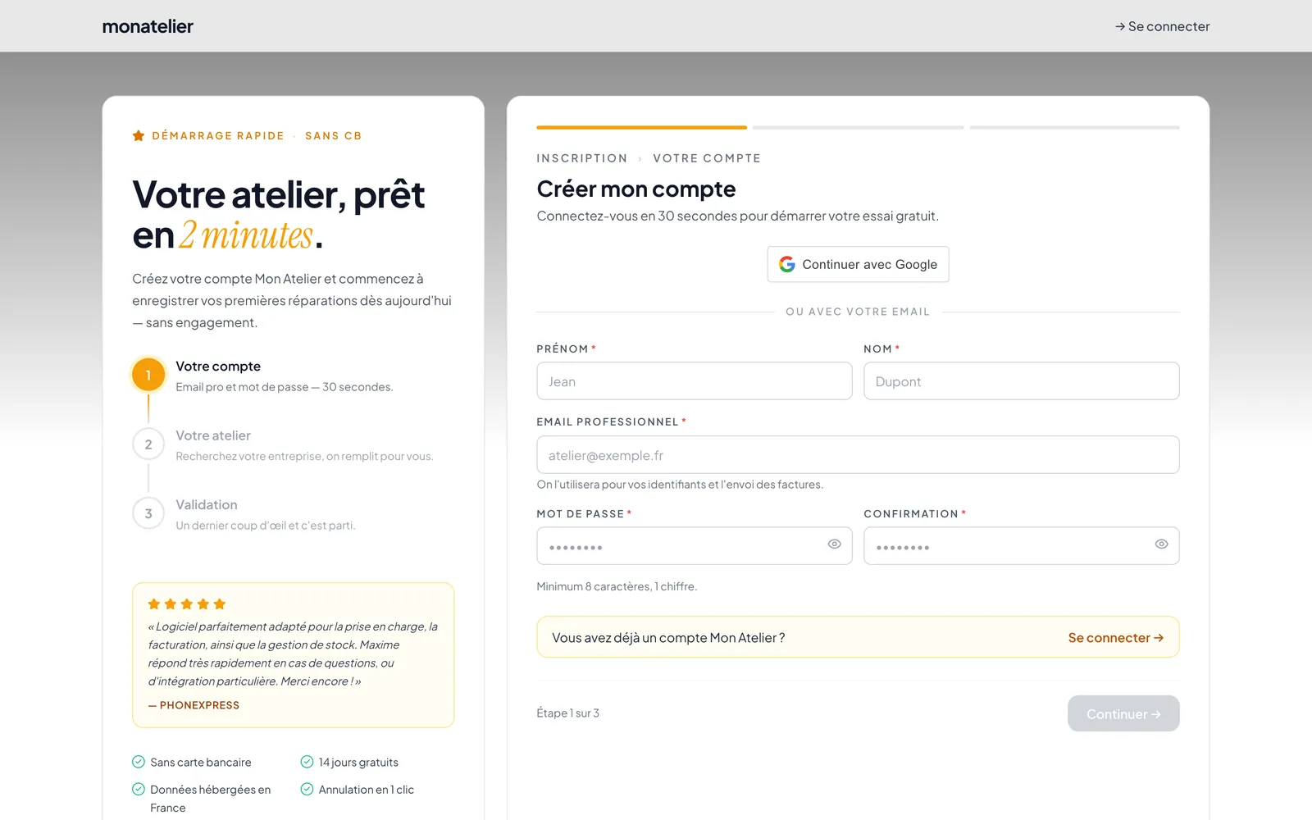This screenshot has height=820, width=1312.
Task: Click the third gray progress bar segment
Action: point(1074,127)
